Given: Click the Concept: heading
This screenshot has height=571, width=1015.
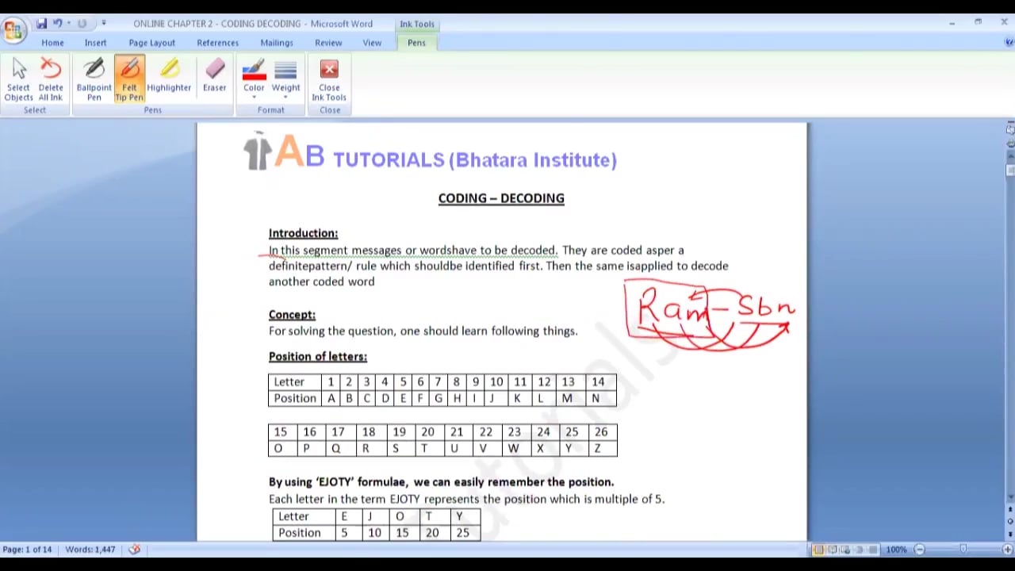Looking at the screenshot, I should [292, 315].
